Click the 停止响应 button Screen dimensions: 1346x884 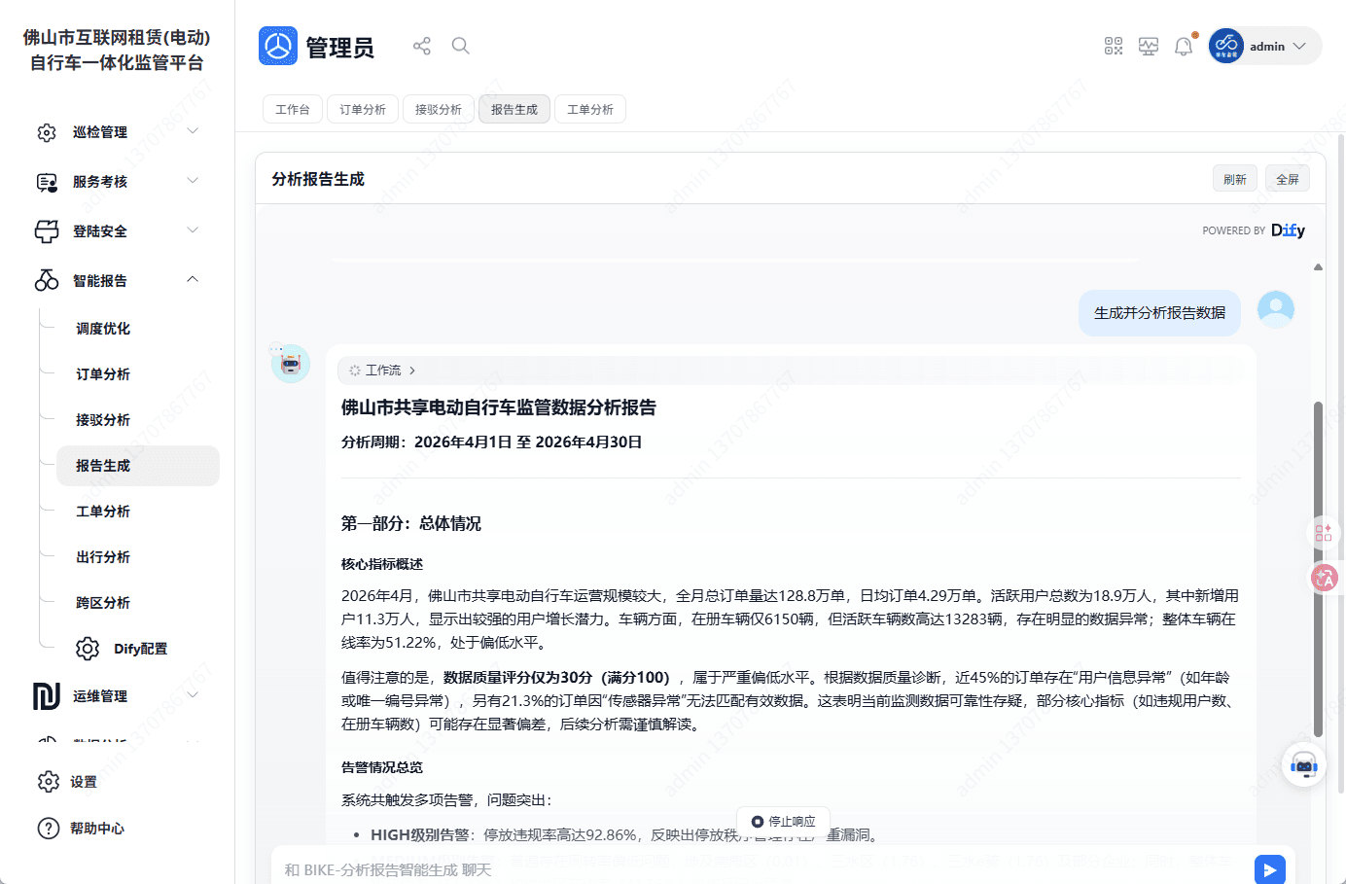pyautogui.click(x=783, y=822)
